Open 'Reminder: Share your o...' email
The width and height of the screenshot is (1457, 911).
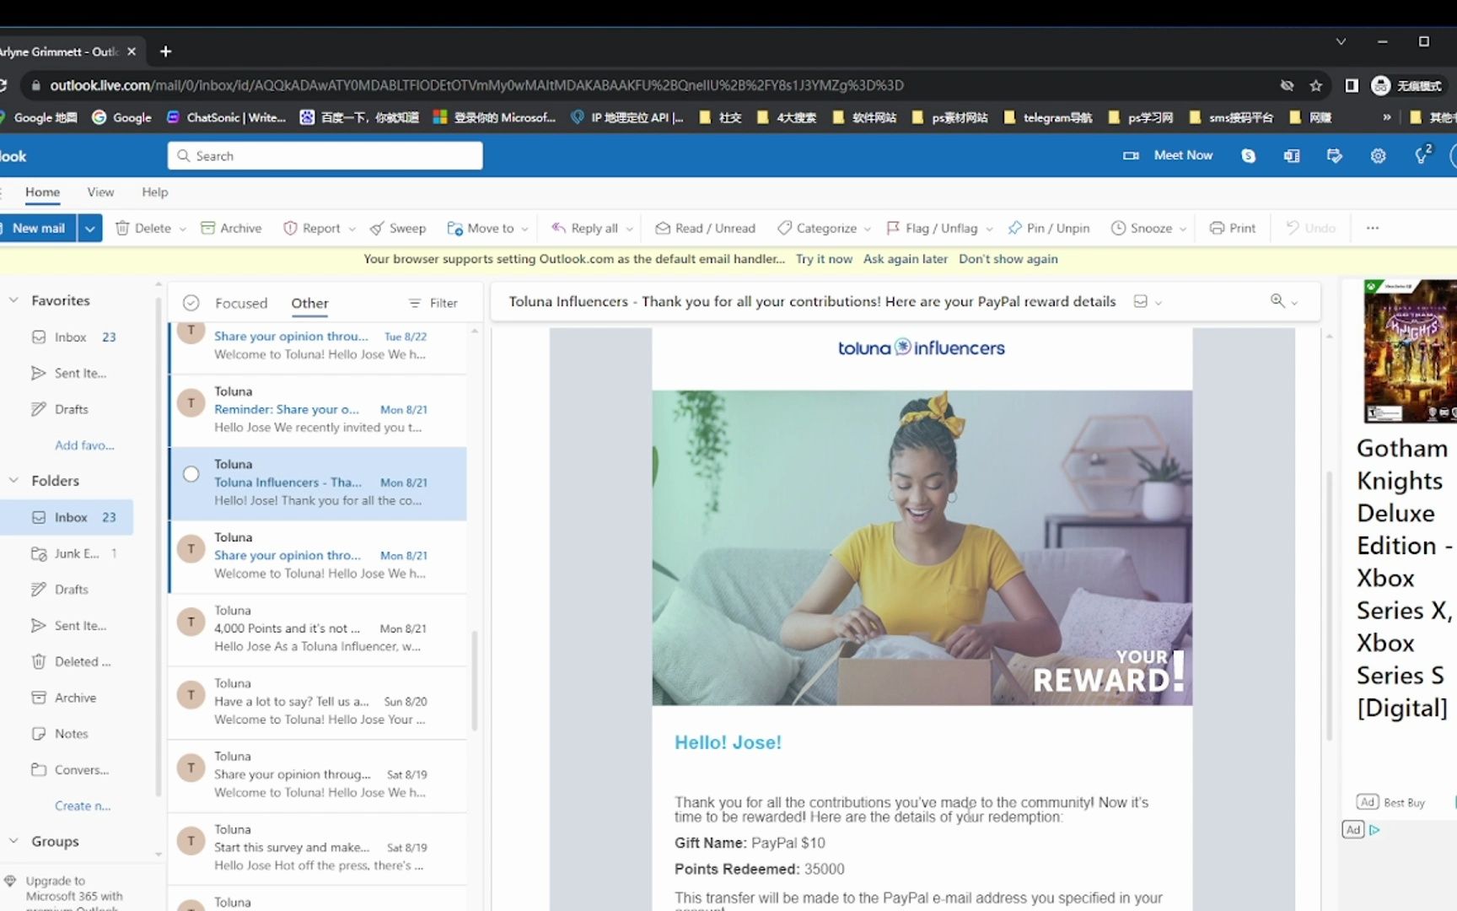317,410
